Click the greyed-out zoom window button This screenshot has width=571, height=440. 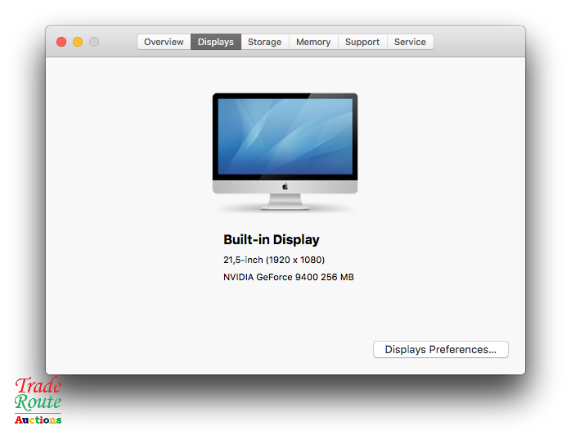point(94,42)
